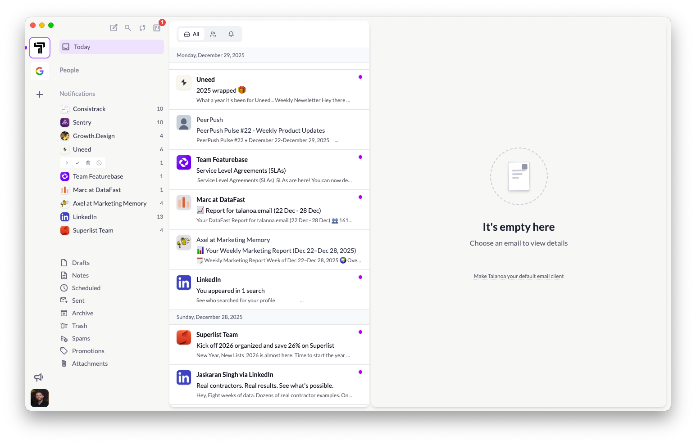The height and width of the screenshot is (444, 696).
Task: Click the search icon at top left
Action: 128,27
